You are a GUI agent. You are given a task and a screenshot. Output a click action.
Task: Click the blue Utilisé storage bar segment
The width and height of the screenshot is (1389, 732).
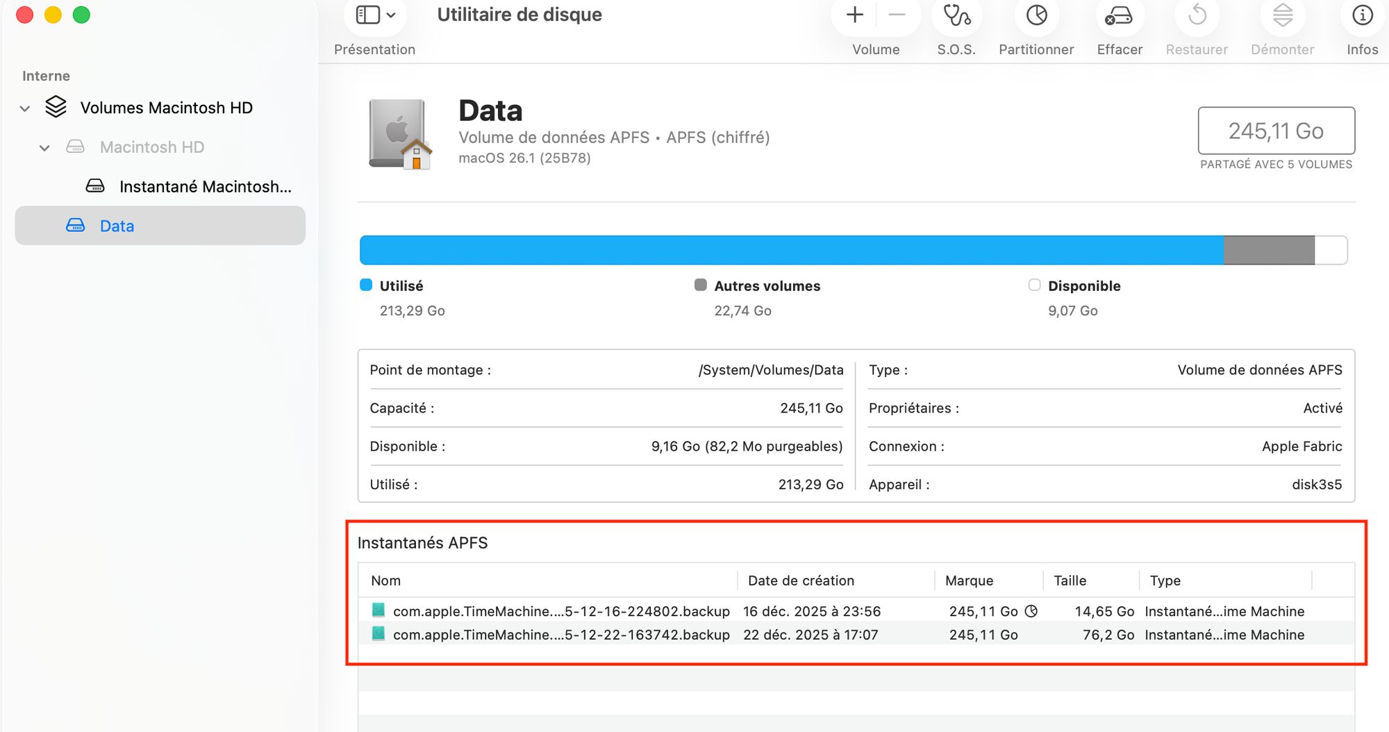[x=790, y=250]
